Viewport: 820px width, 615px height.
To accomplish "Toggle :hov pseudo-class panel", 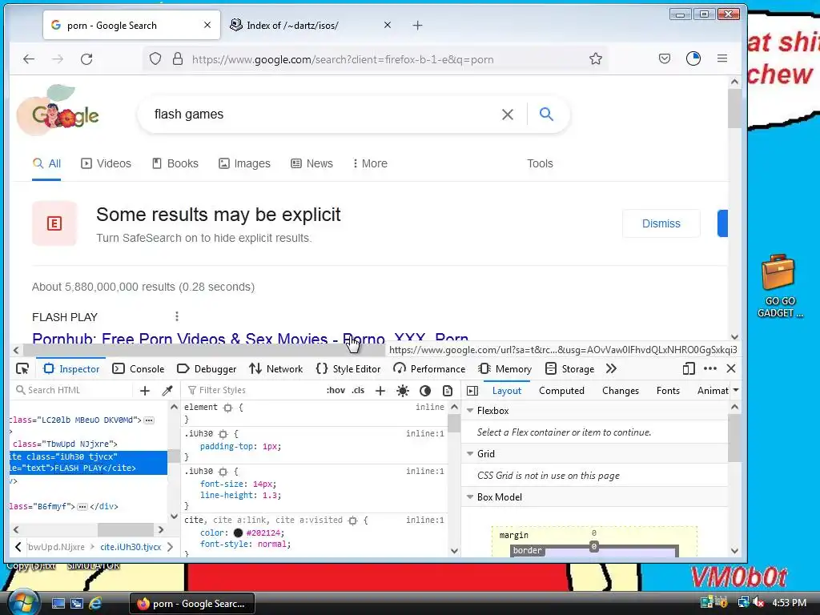I will coord(336,390).
